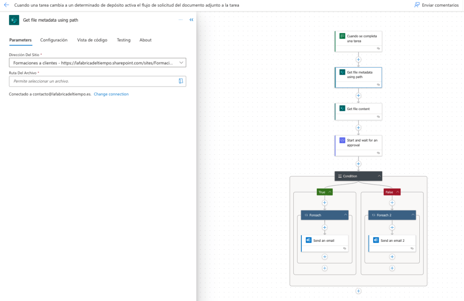Switch to Testing tab
Image resolution: width=464 pixels, height=301 pixels.
point(124,40)
